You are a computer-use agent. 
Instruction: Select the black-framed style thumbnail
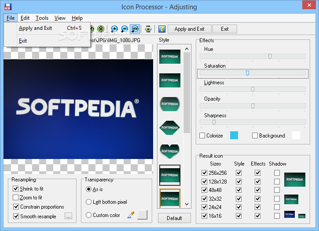170,175
